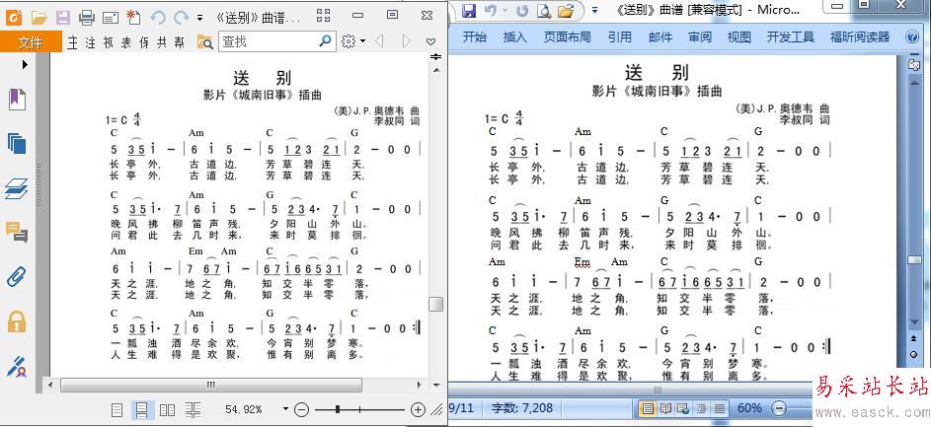The image size is (931, 427).
Task: Switch to Foxit 注 (Comment) tab
Action: 90,42
